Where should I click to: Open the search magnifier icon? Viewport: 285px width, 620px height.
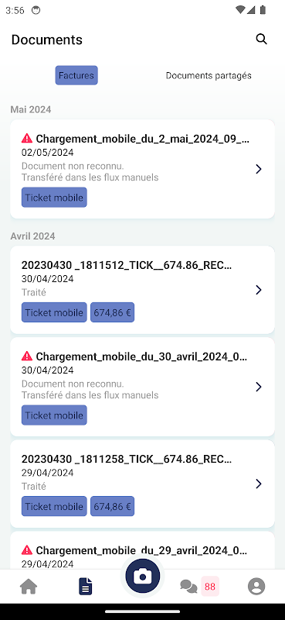[261, 40]
